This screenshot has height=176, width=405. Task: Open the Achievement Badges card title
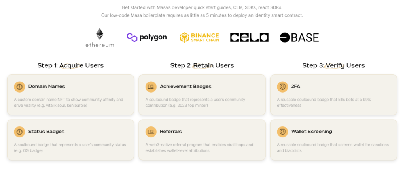pyautogui.click(x=185, y=87)
